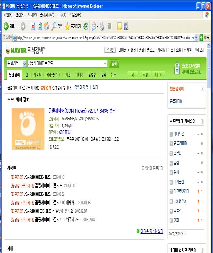
Task: Select the 이미지 search tab
Action: coord(79,75)
